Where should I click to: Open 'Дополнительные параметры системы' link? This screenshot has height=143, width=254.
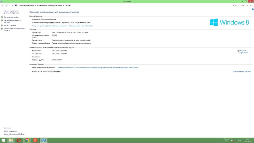click(14, 30)
